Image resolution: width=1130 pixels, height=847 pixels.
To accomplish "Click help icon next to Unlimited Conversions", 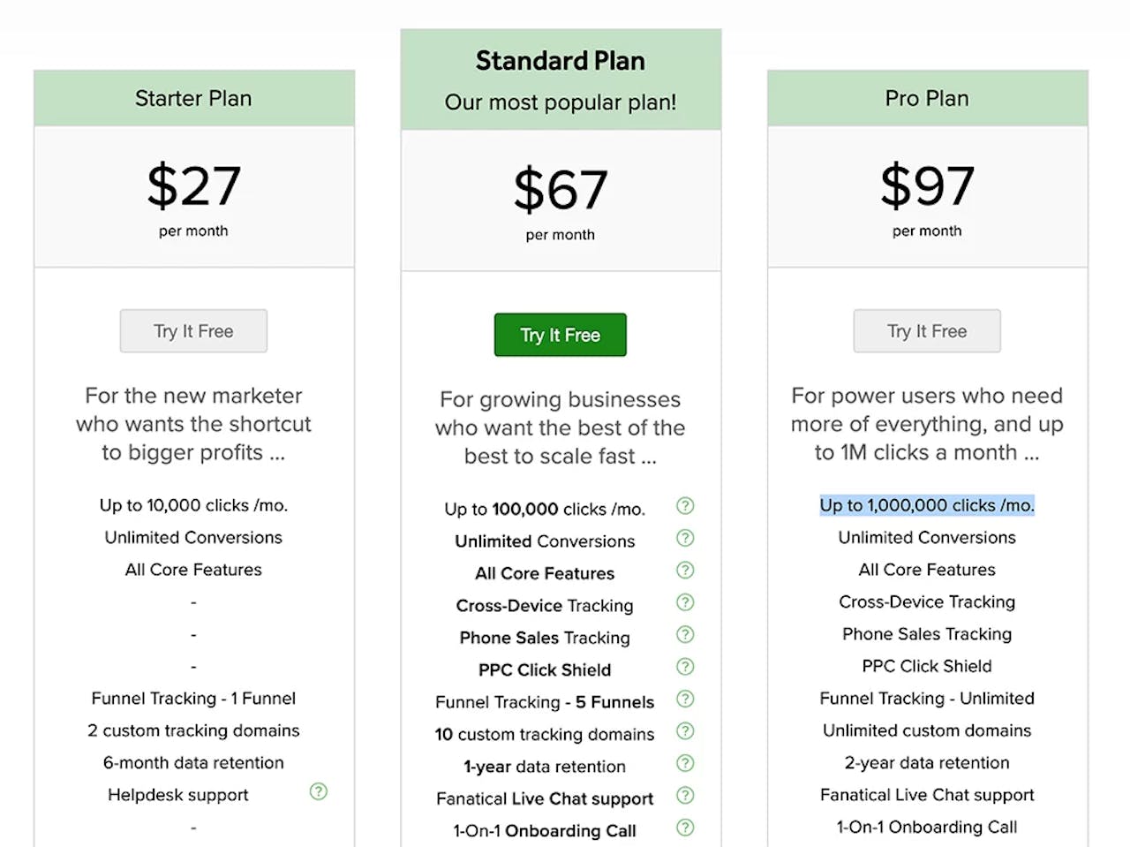I will [x=685, y=538].
